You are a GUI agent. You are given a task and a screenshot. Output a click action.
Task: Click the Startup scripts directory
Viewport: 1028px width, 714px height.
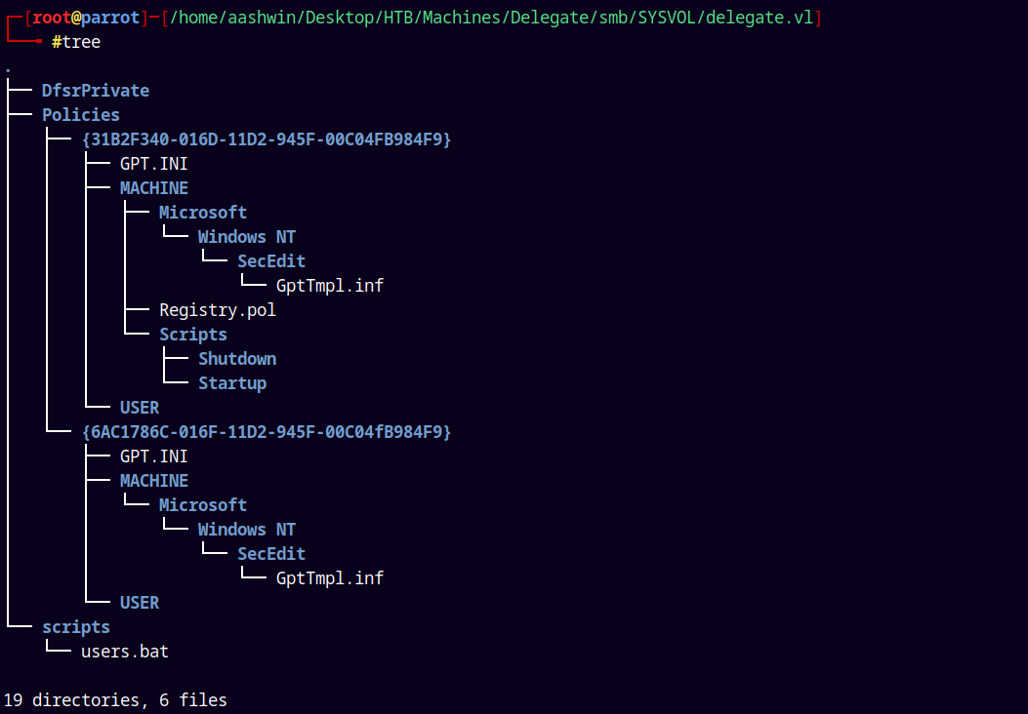[232, 383]
